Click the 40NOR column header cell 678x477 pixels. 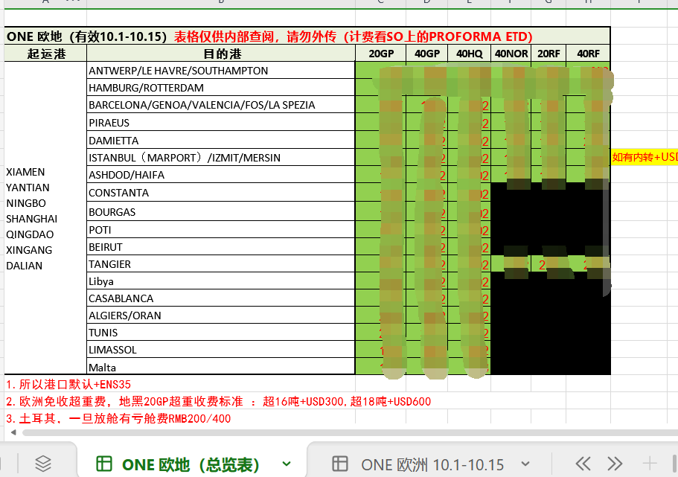point(511,54)
